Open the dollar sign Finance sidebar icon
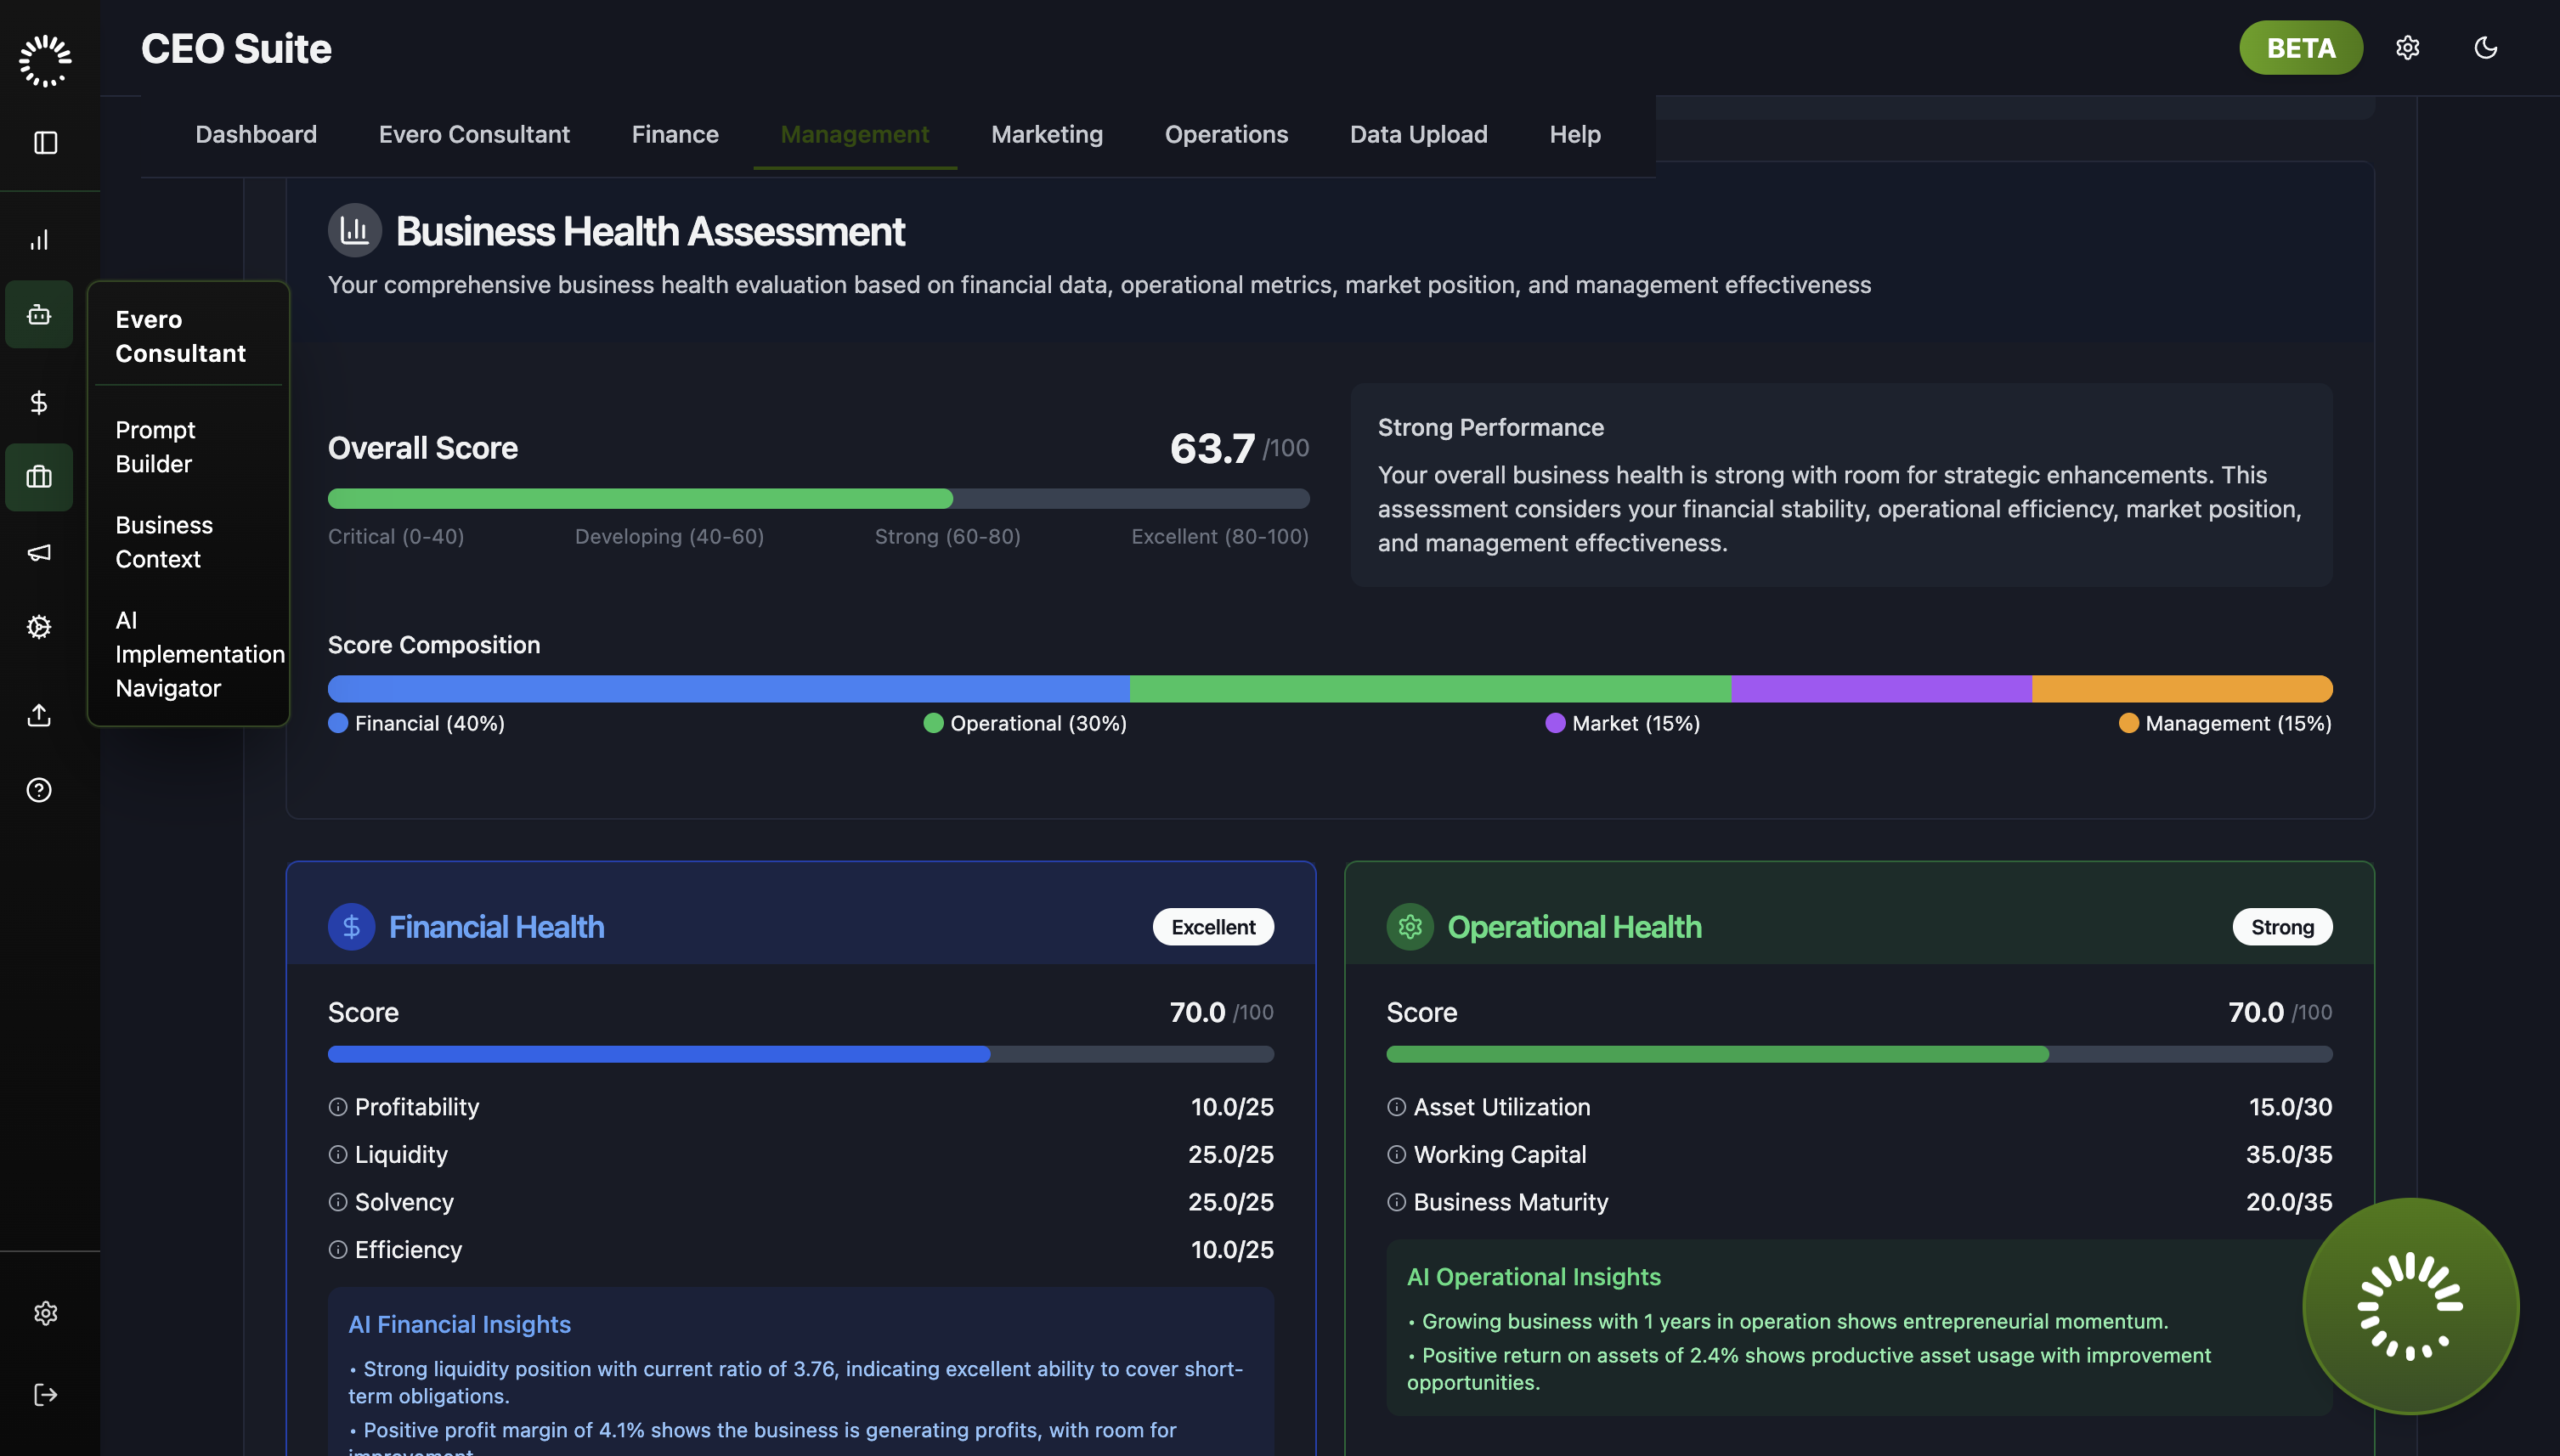2560x1456 pixels. click(39, 402)
